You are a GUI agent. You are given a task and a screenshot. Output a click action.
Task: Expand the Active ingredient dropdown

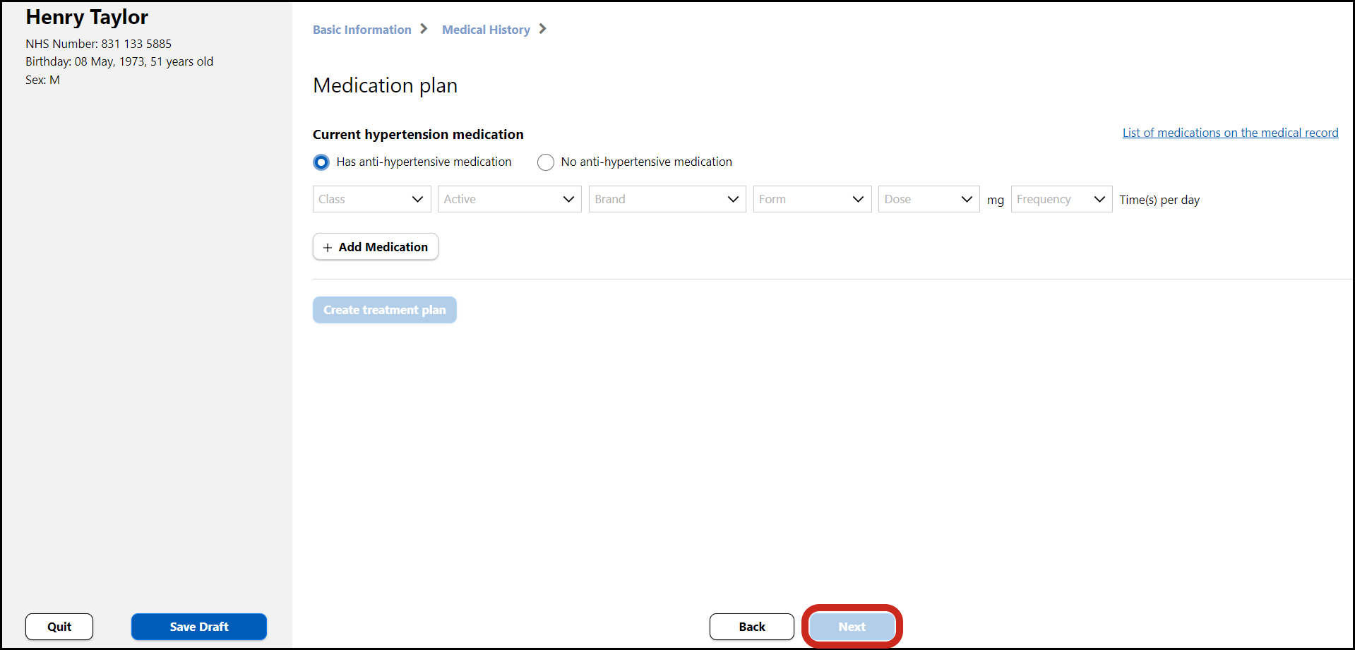coord(509,199)
